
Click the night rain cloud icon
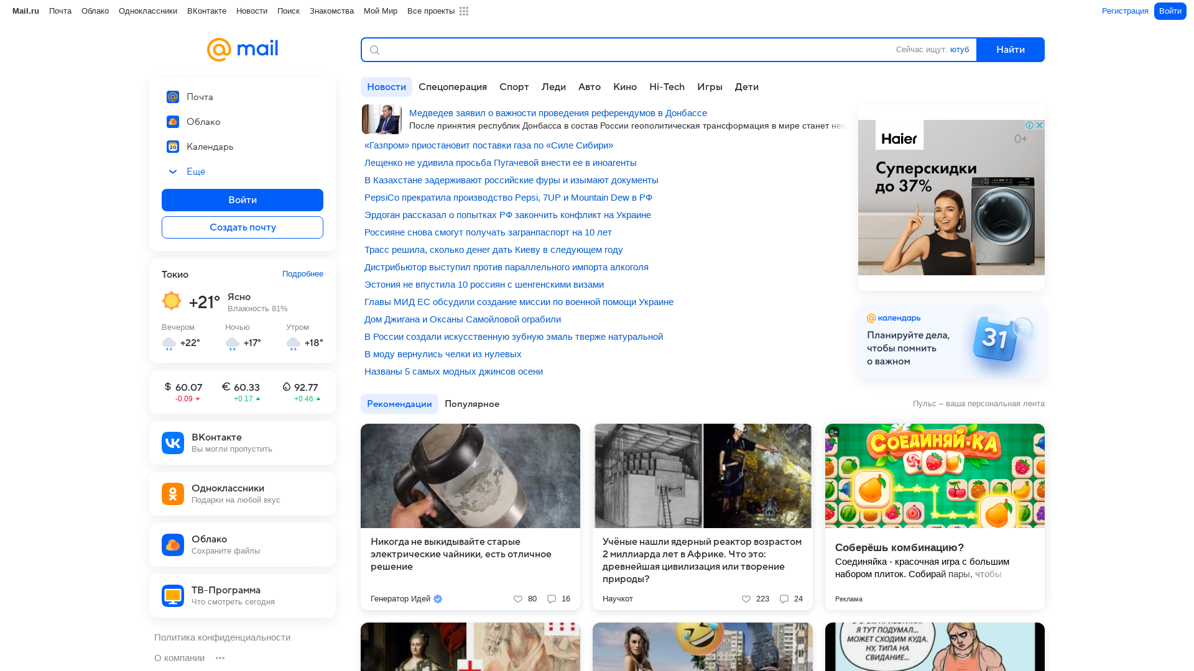(233, 344)
